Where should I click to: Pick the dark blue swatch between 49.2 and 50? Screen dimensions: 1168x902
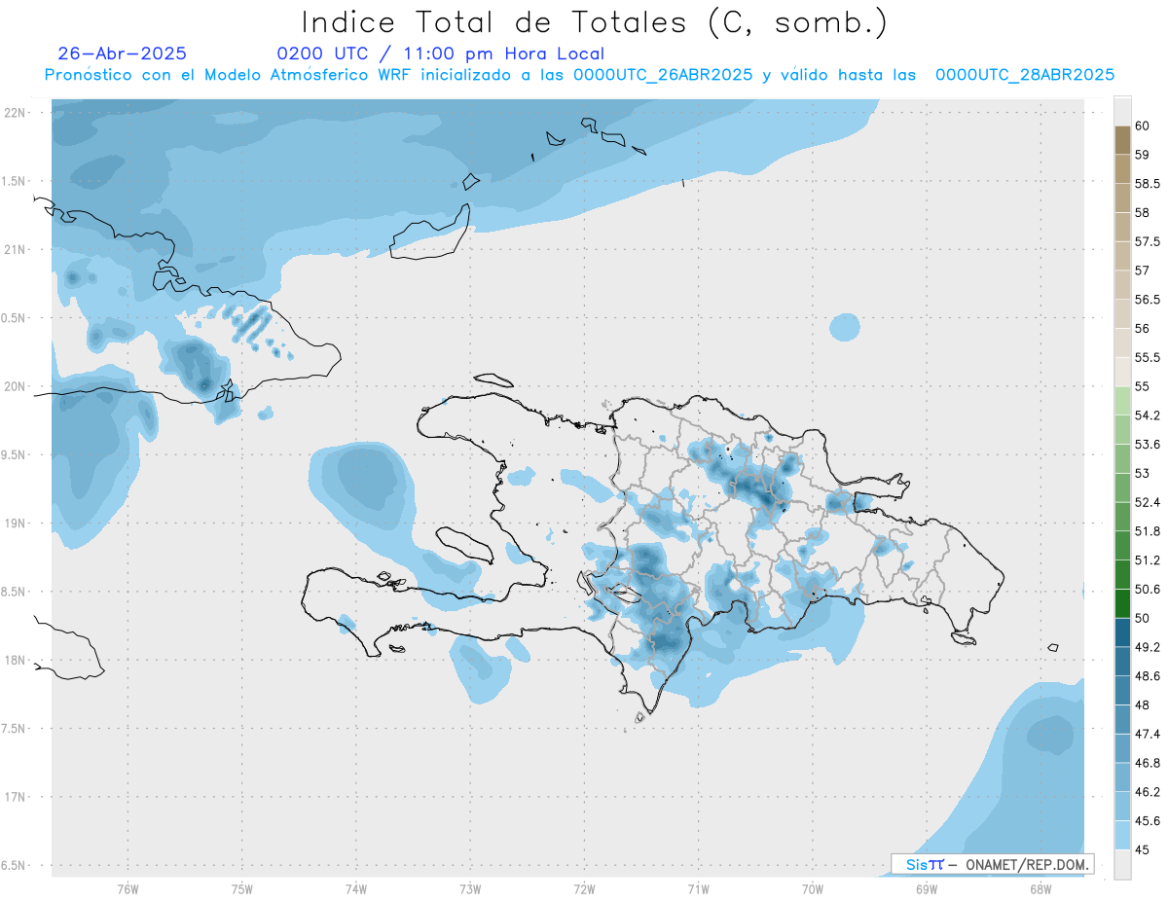click(x=1122, y=632)
